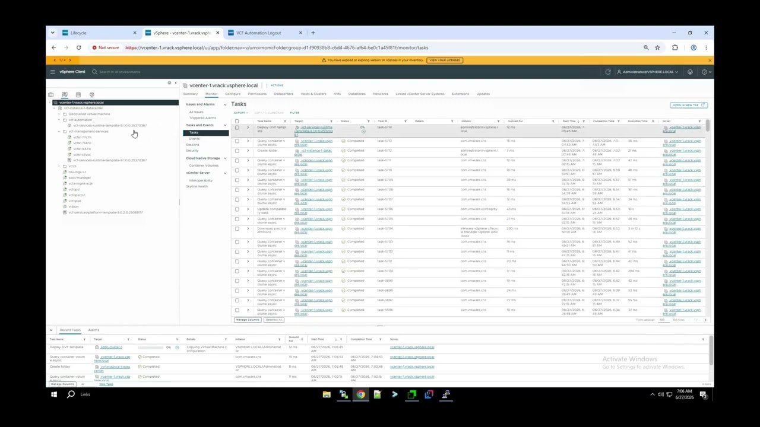This screenshot has width=760, height=427.
Task: Collapse the inventory navigator pane
Action: [x=175, y=83]
